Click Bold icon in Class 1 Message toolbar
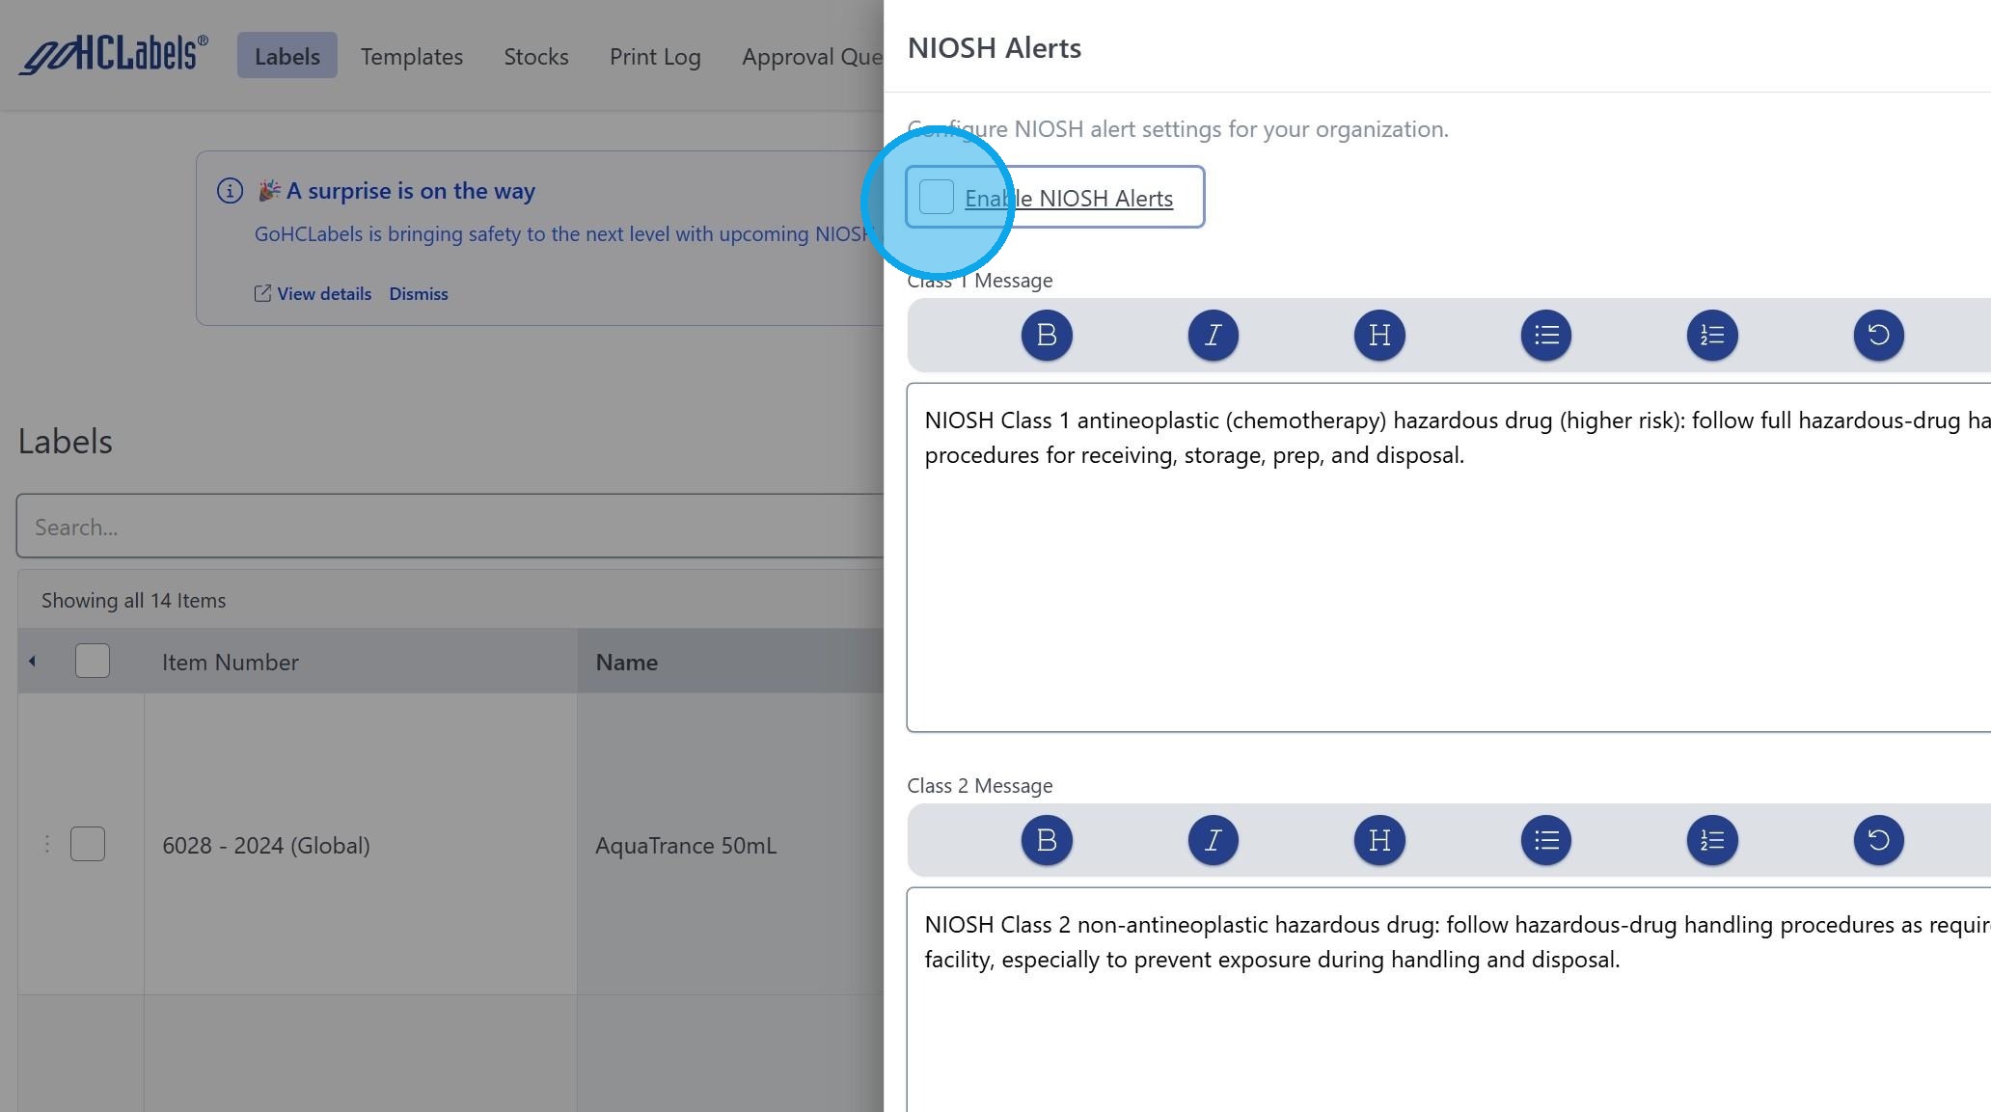Viewport: 1991px width, 1112px height. point(1047,335)
